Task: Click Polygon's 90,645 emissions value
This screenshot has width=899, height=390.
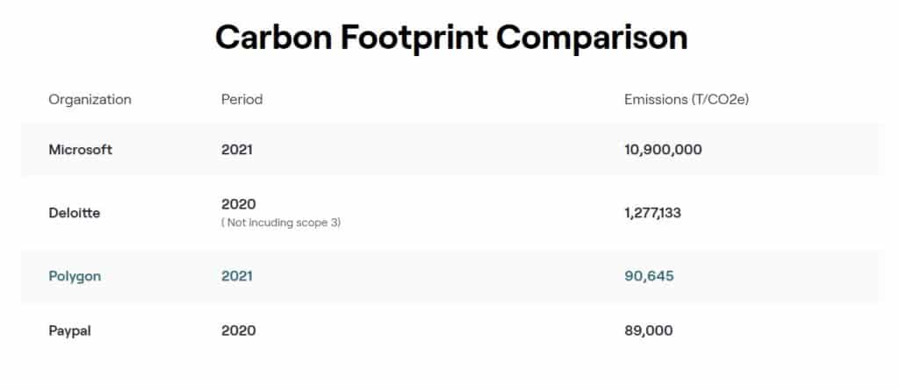Action: tap(649, 276)
